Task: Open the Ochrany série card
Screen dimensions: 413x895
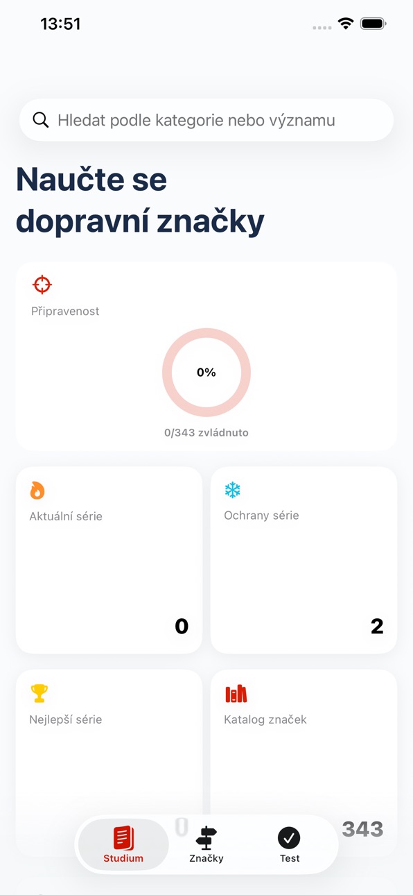Action: 304,560
